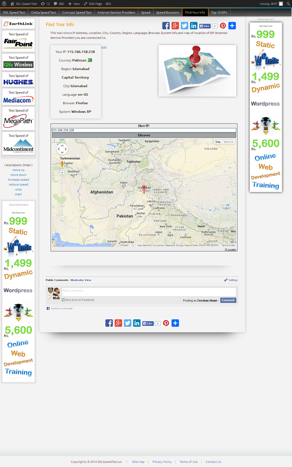Share on Google Plus using top share icon

[175, 26]
